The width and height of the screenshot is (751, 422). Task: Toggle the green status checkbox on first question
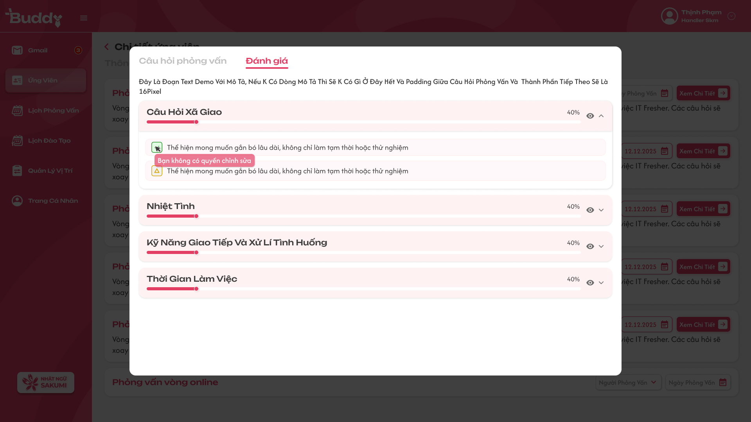156,147
